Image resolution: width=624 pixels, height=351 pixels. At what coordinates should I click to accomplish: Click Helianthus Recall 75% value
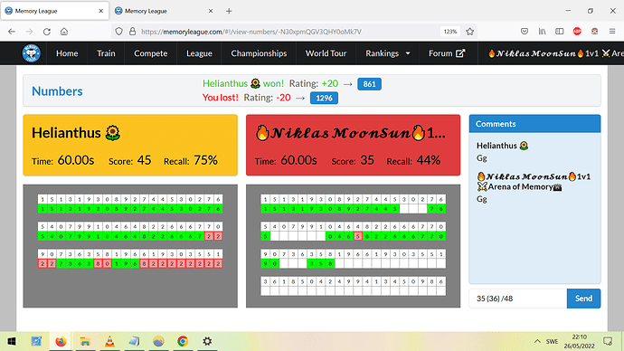(206, 160)
